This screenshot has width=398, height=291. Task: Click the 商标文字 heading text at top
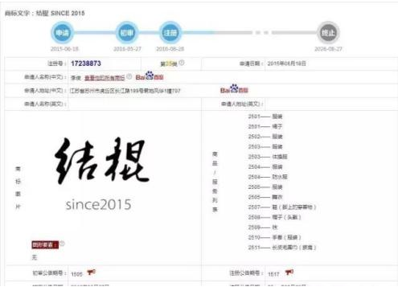45,13
